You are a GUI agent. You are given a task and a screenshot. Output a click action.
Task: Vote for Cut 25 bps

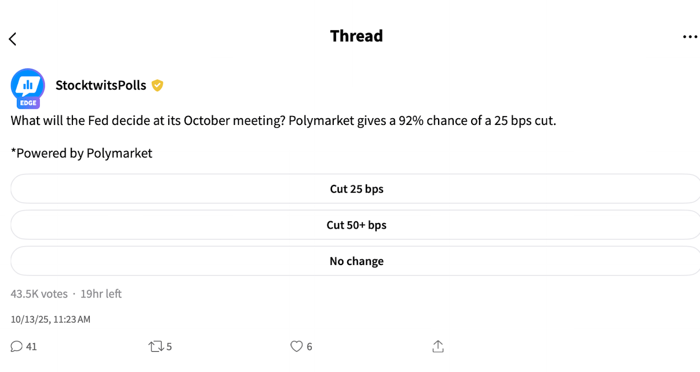[x=356, y=189]
